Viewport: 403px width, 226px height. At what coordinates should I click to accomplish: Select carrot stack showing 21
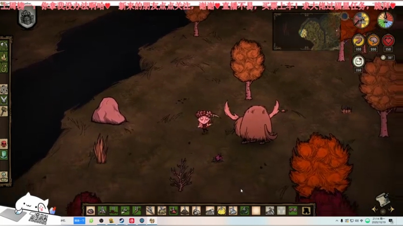137,210
